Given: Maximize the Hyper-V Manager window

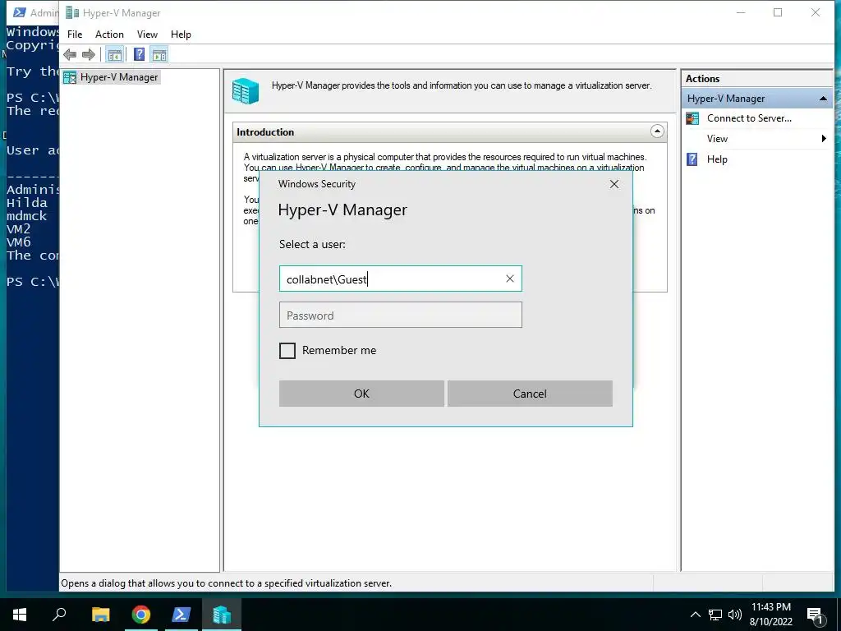Looking at the screenshot, I should pyautogui.click(x=778, y=12).
